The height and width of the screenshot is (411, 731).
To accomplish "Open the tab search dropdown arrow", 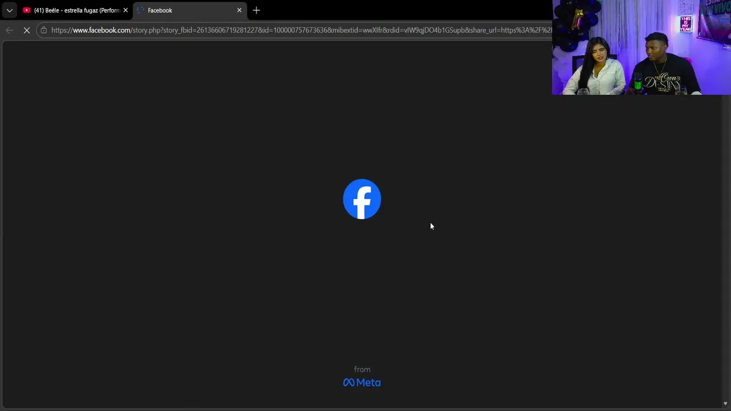I will coord(9,10).
